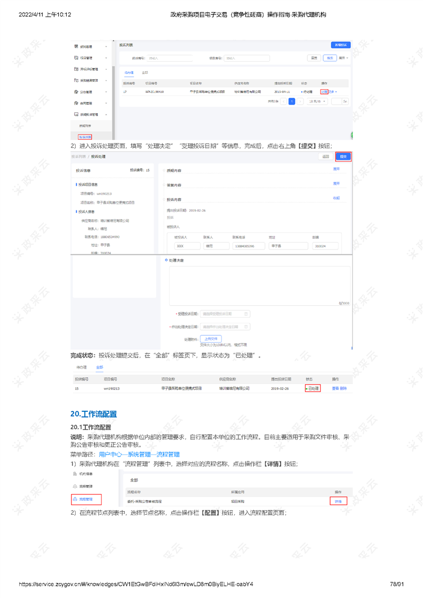Click the 项目管理 sidebar icon

76,58
